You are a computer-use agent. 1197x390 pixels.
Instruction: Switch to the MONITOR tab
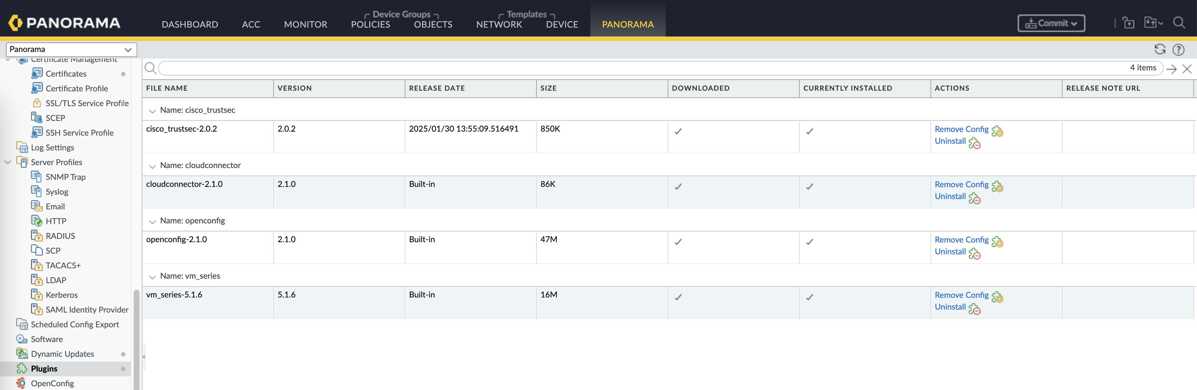click(305, 24)
